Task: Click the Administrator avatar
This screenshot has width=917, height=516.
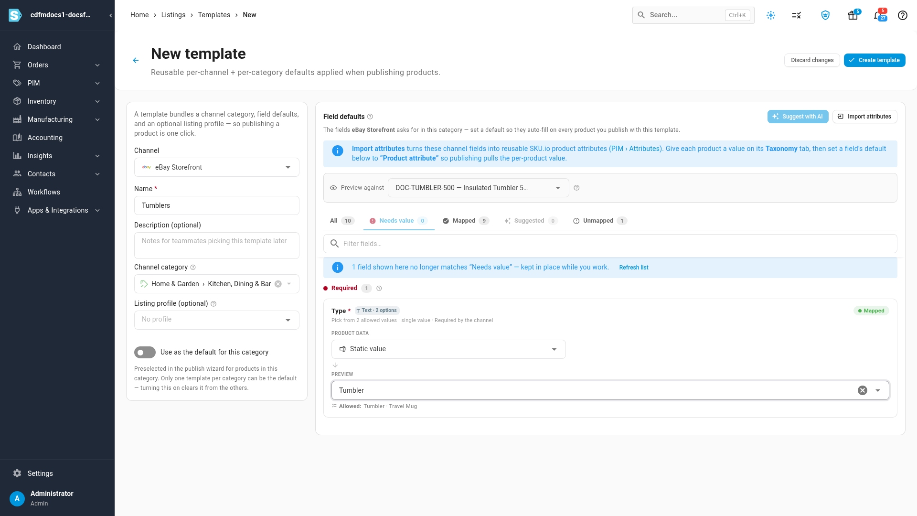Action: (17, 498)
